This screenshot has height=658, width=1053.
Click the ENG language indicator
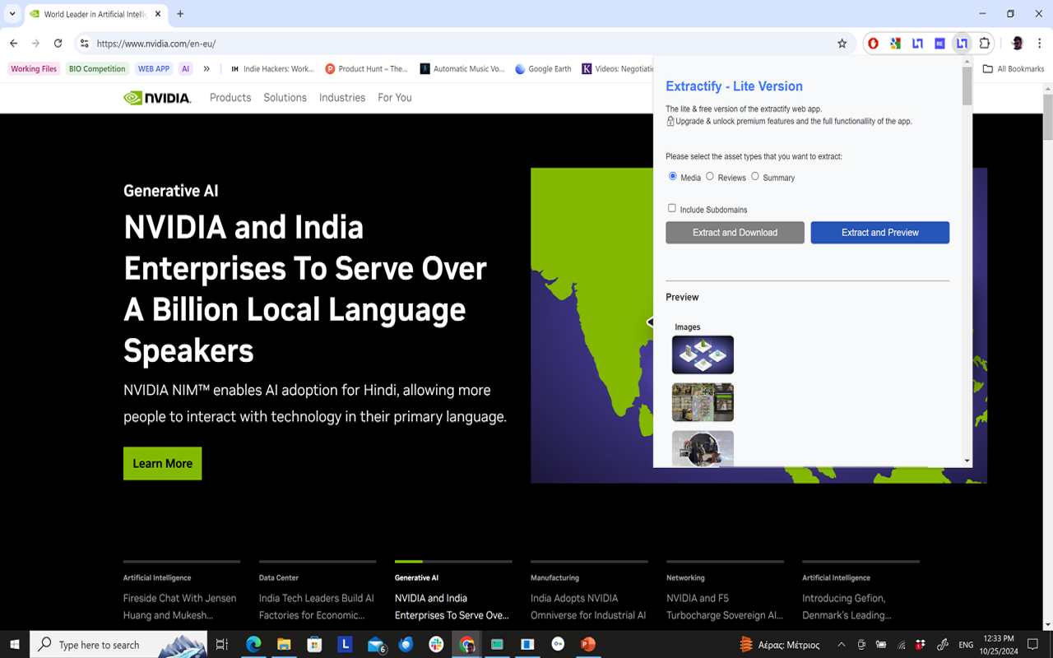click(966, 645)
